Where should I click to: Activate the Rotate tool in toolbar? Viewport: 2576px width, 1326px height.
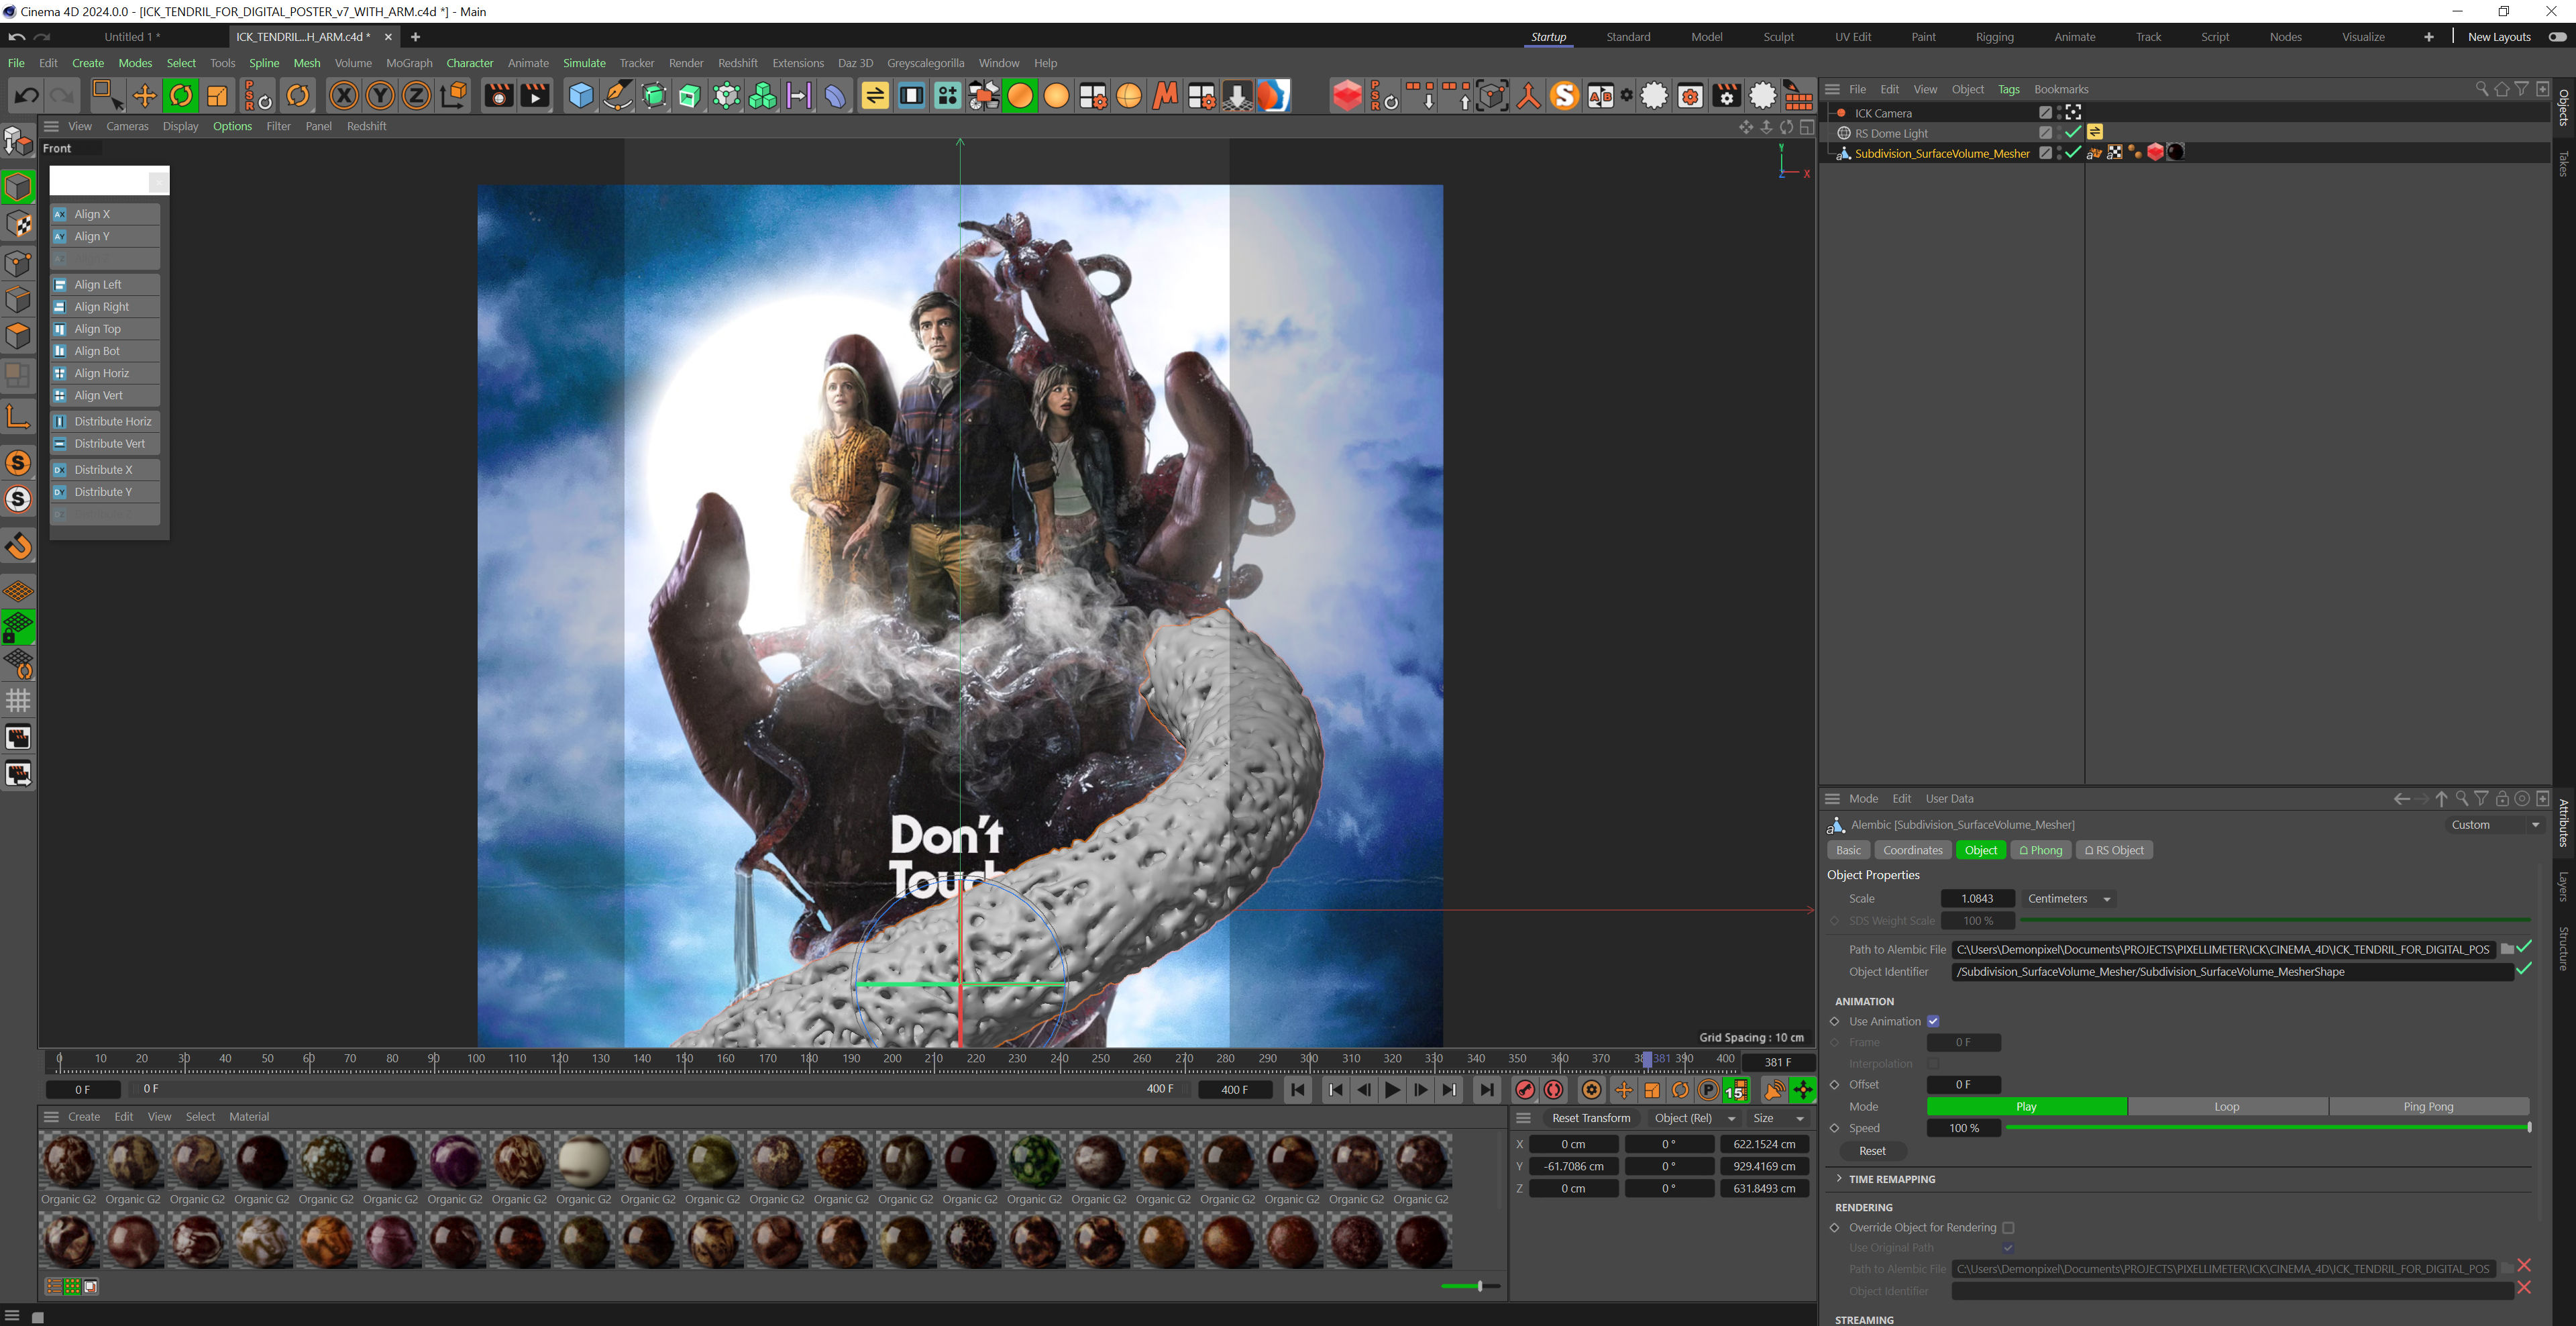[181, 96]
